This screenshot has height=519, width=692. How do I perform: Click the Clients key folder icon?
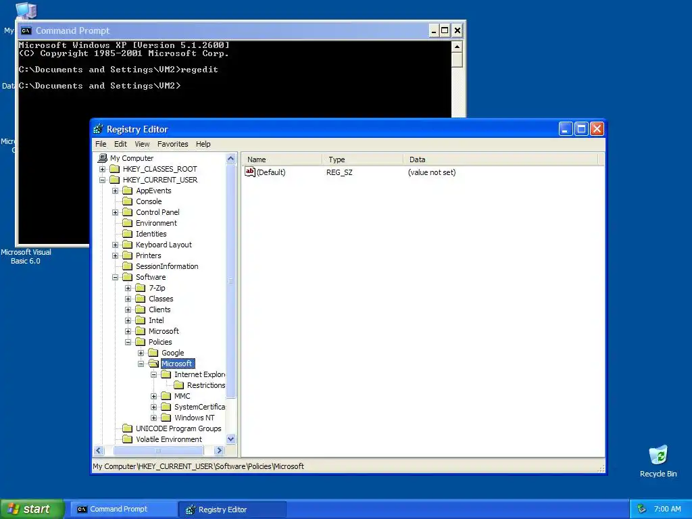tap(141, 310)
